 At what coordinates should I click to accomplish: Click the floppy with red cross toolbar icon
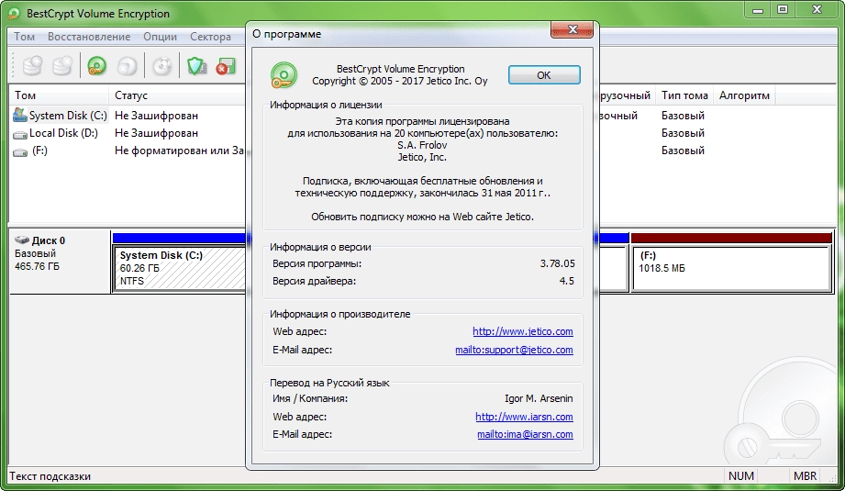tap(226, 66)
